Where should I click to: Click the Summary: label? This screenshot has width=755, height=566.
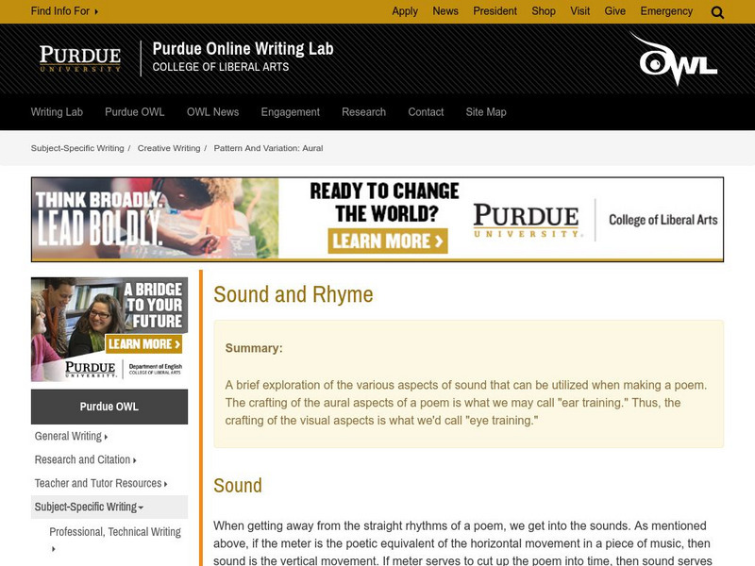(254, 348)
